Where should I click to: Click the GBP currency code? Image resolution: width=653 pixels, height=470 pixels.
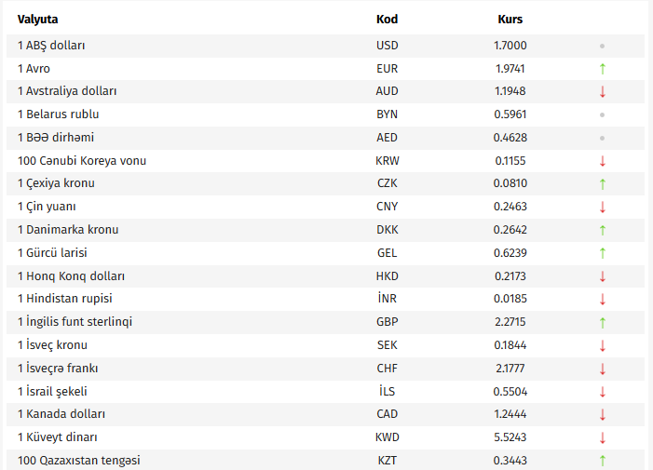387,322
